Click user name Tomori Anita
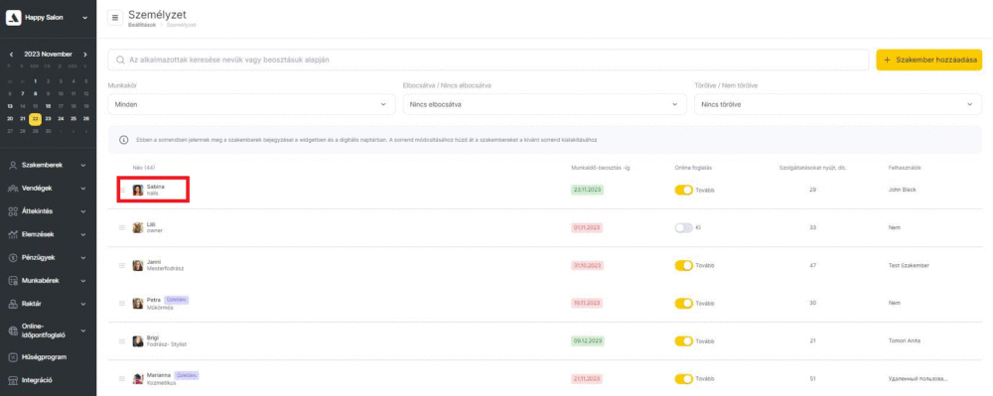 coord(906,341)
